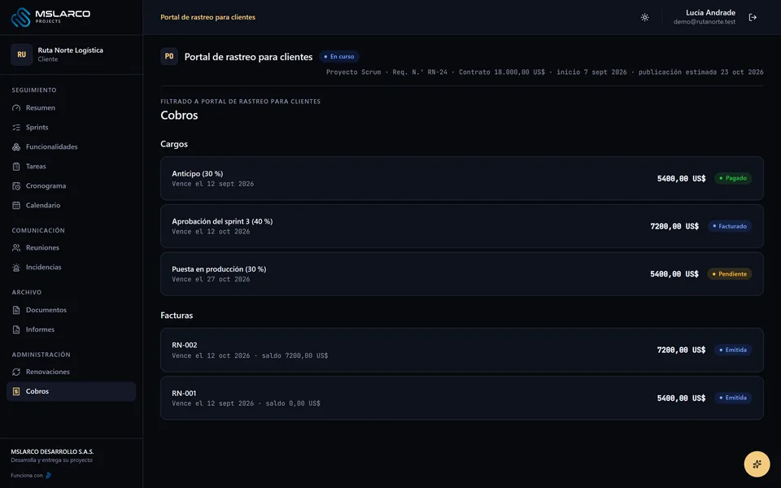Viewport: 781px width, 488px height.
Task: Click the Documentos file icon
Action: 16,310
